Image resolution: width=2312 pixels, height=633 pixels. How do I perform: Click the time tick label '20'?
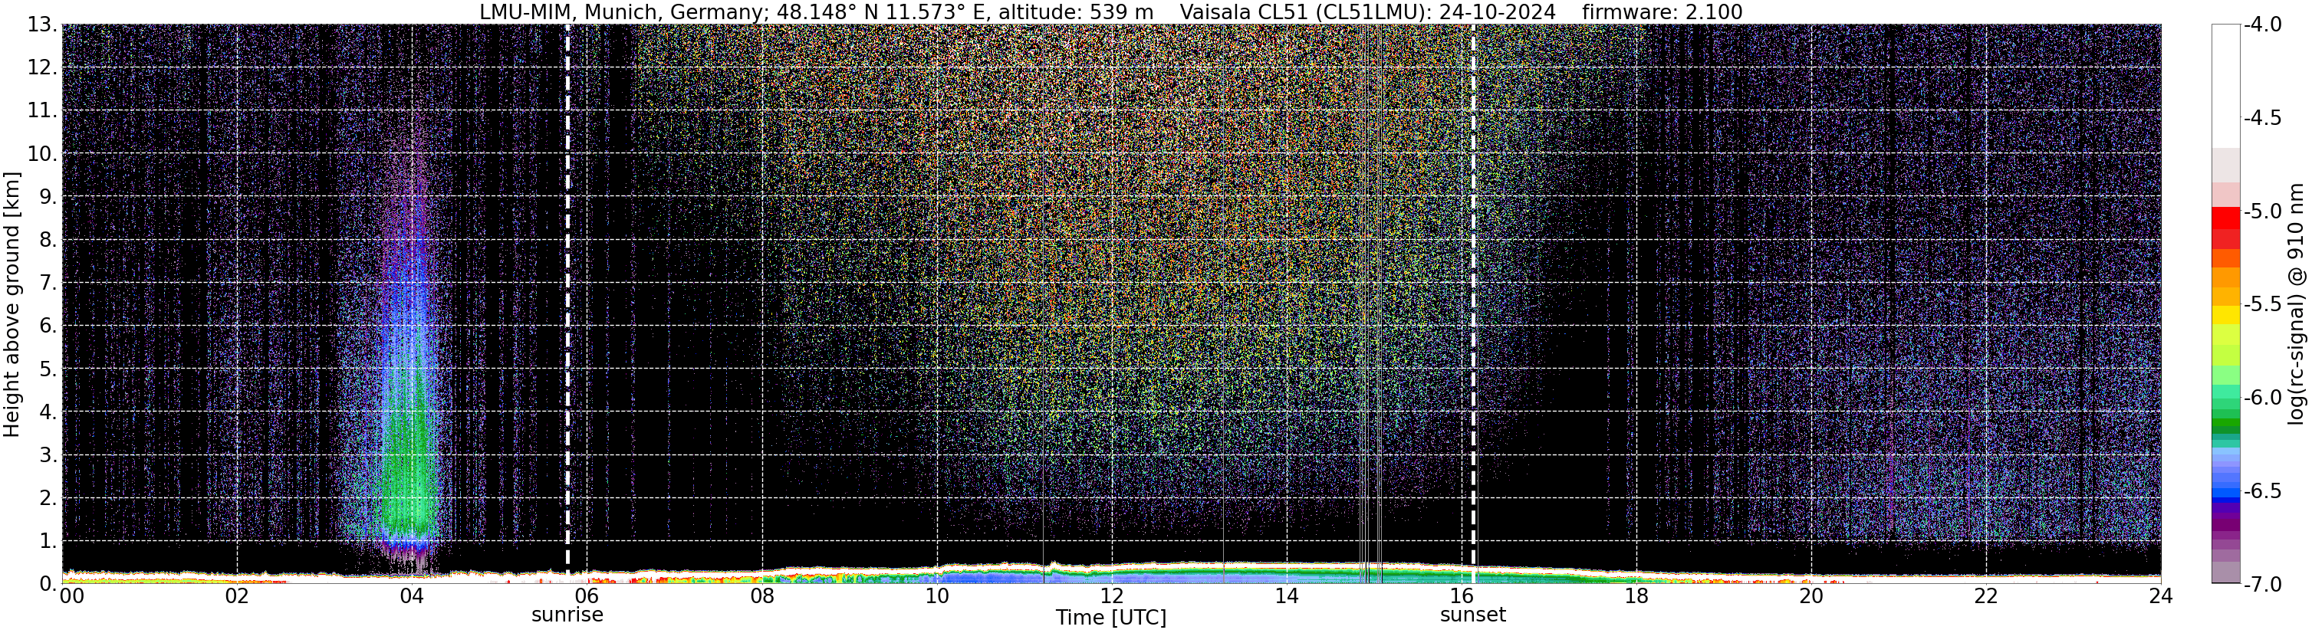click(x=1811, y=596)
